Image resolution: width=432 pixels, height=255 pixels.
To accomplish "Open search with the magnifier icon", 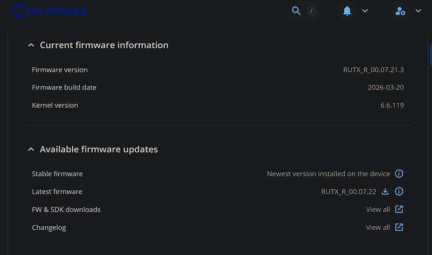I will pos(297,11).
